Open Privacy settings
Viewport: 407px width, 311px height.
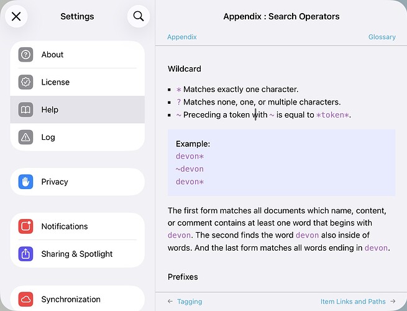click(x=87, y=182)
